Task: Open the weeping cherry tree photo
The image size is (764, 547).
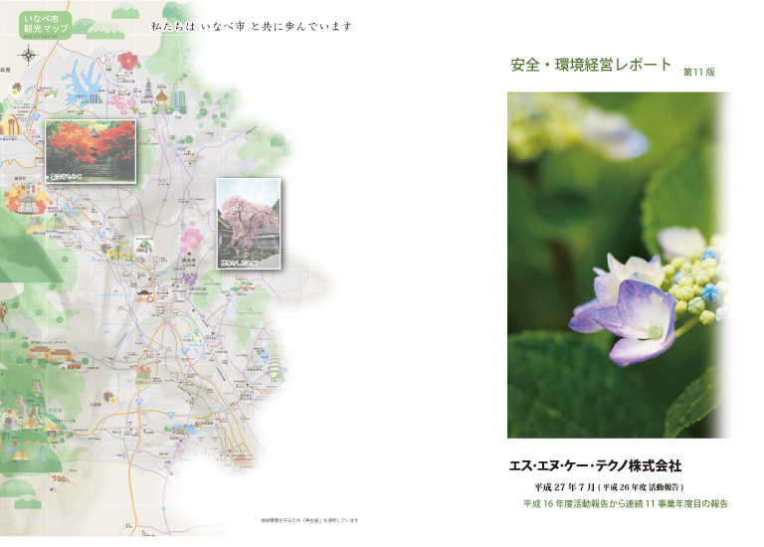Action: point(249,224)
